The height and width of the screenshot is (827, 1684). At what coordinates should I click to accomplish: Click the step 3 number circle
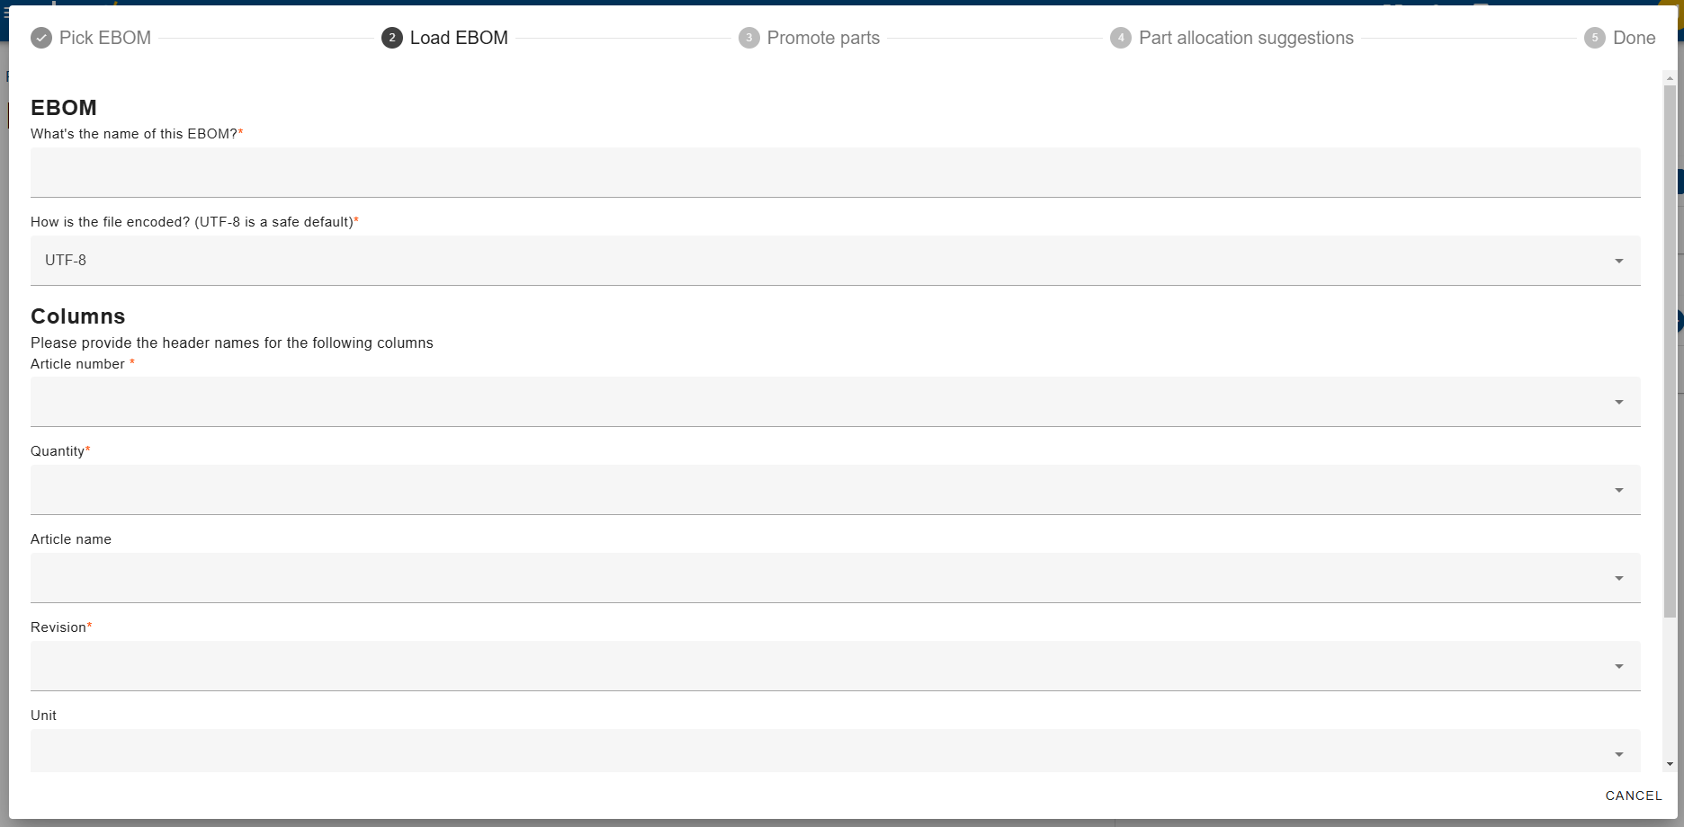point(749,38)
